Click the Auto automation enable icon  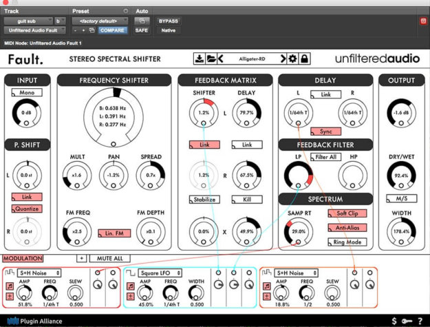click(x=142, y=21)
